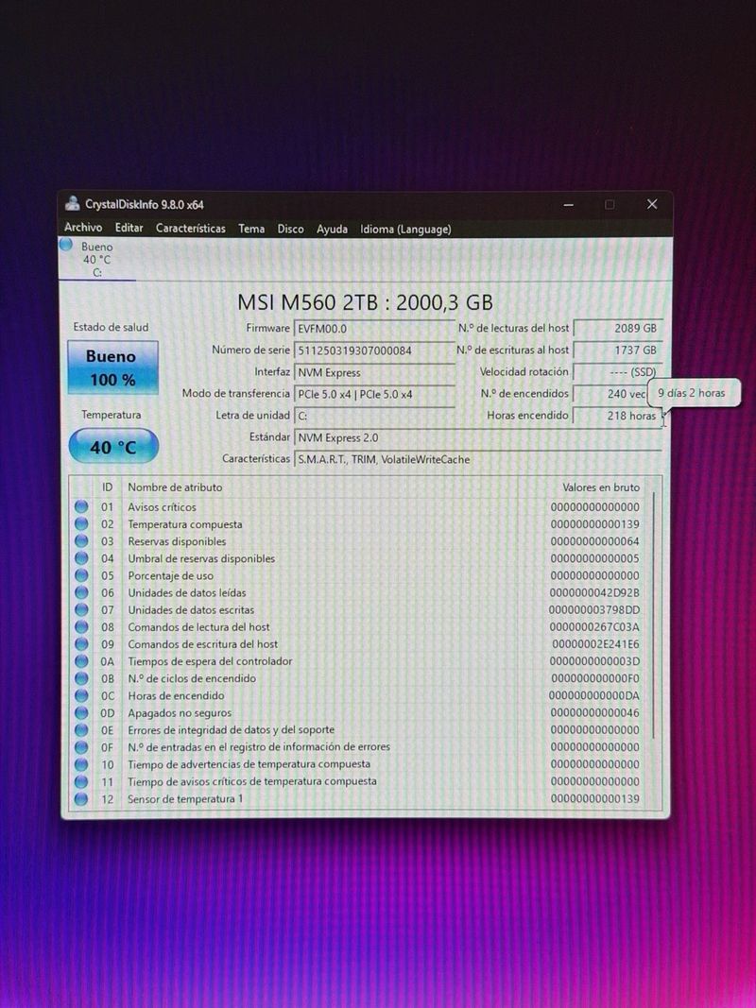This screenshot has width=756, height=1008.
Task: Click status circle of registro de errores row
Action: (x=81, y=747)
